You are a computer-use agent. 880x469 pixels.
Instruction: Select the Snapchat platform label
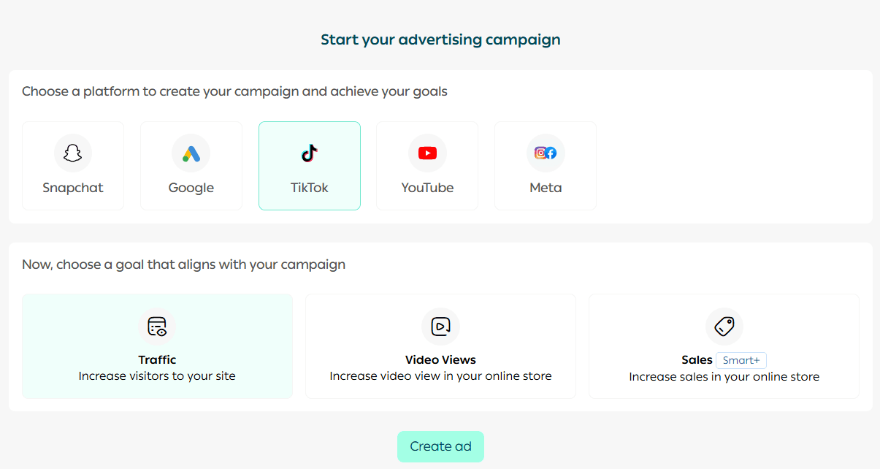pyautogui.click(x=73, y=188)
